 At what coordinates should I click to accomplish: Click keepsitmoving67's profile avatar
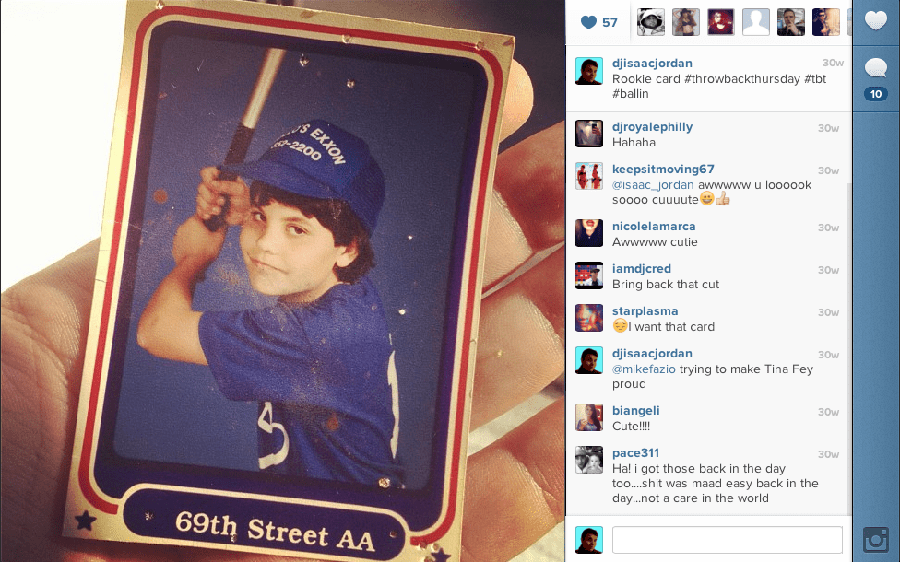click(x=589, y=176)
